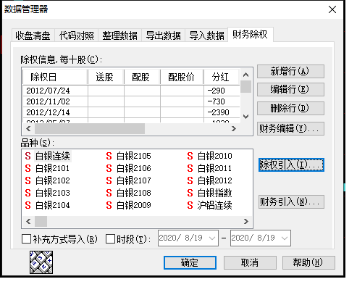Click the S icon beside 白银2107
The width and height of the screenshot is (357, 287).
tap(109, 180)
